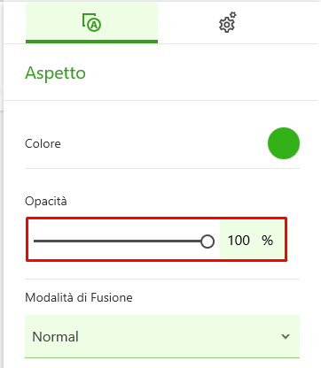Click the Modalità di Fusione label
Viewport: 321px width, 368px height.
click(x=79, y=297)
